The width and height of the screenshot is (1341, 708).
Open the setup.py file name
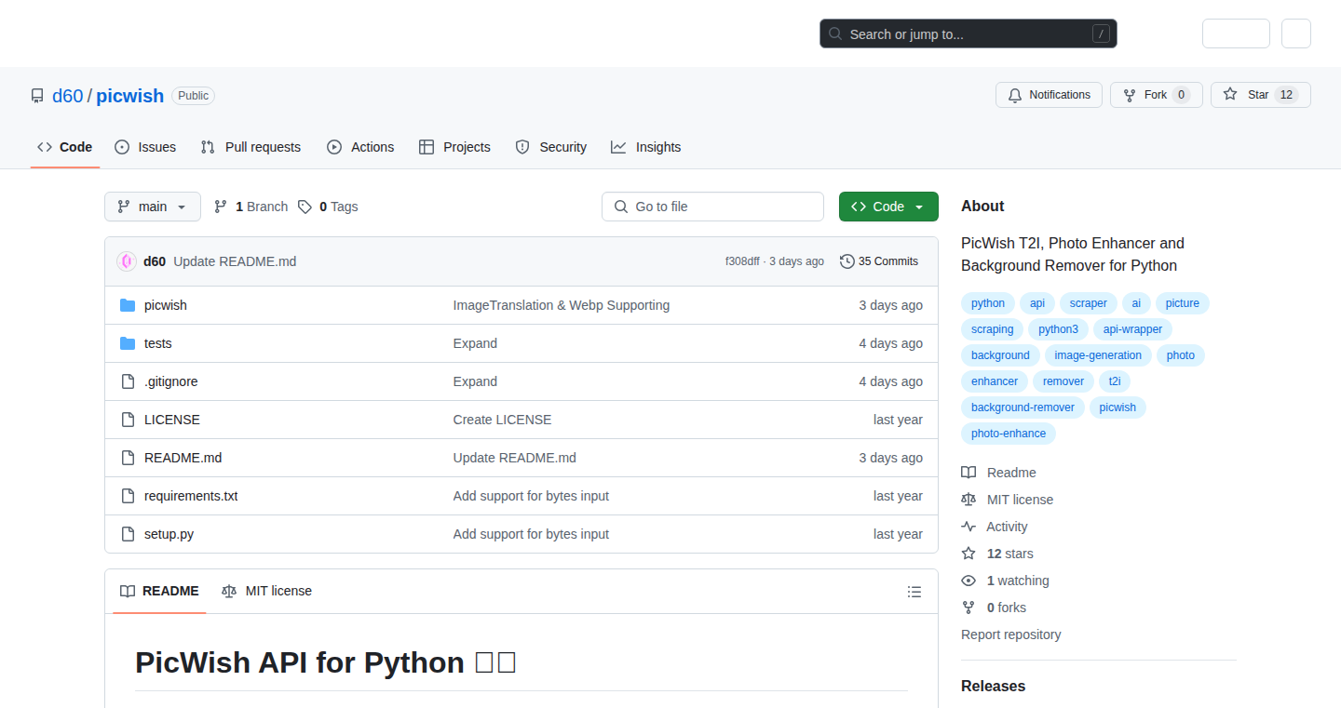[x=169, y=534]
